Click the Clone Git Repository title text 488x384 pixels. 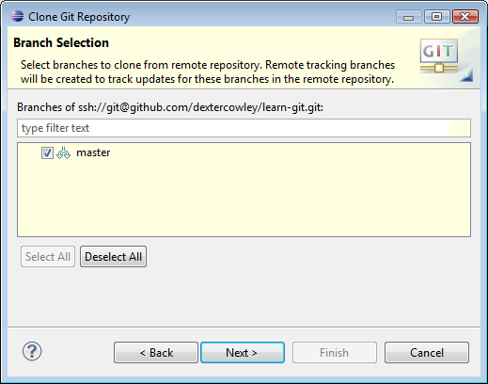coord(79,17)
